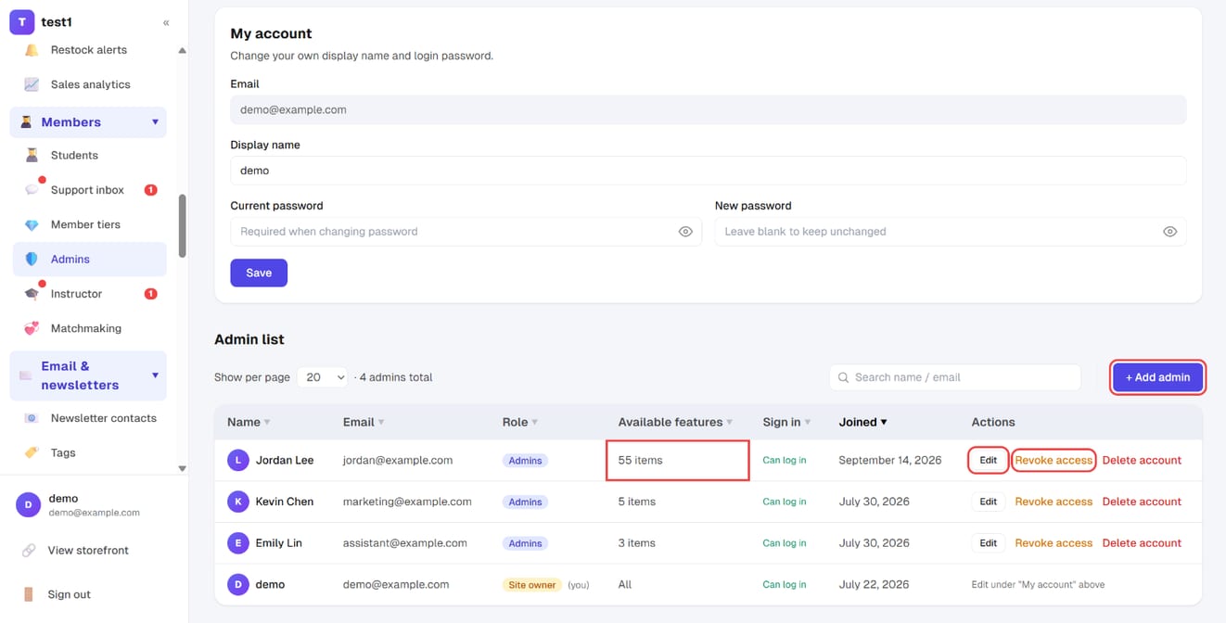Open the Support inbox page
The width and height of the screenshot is (1226, 623).
click(89, 190)
